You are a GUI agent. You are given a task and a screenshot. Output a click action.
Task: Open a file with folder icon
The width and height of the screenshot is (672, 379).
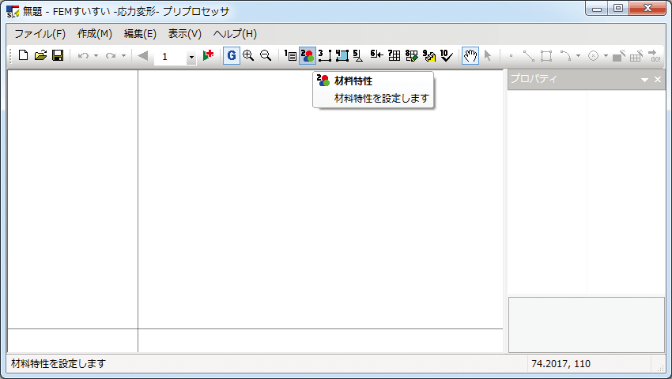click(40, 55)
